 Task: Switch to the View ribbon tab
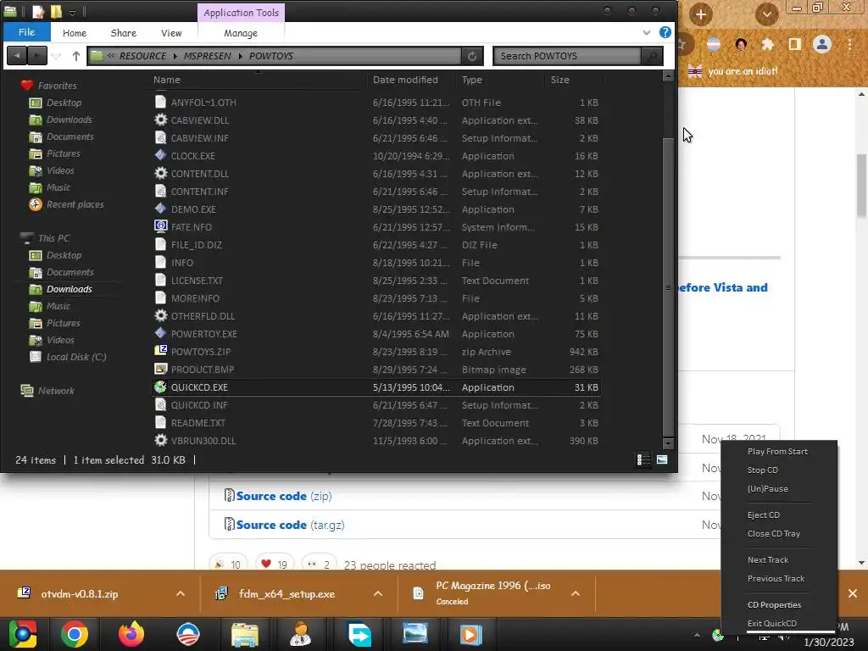click(171, 33)
